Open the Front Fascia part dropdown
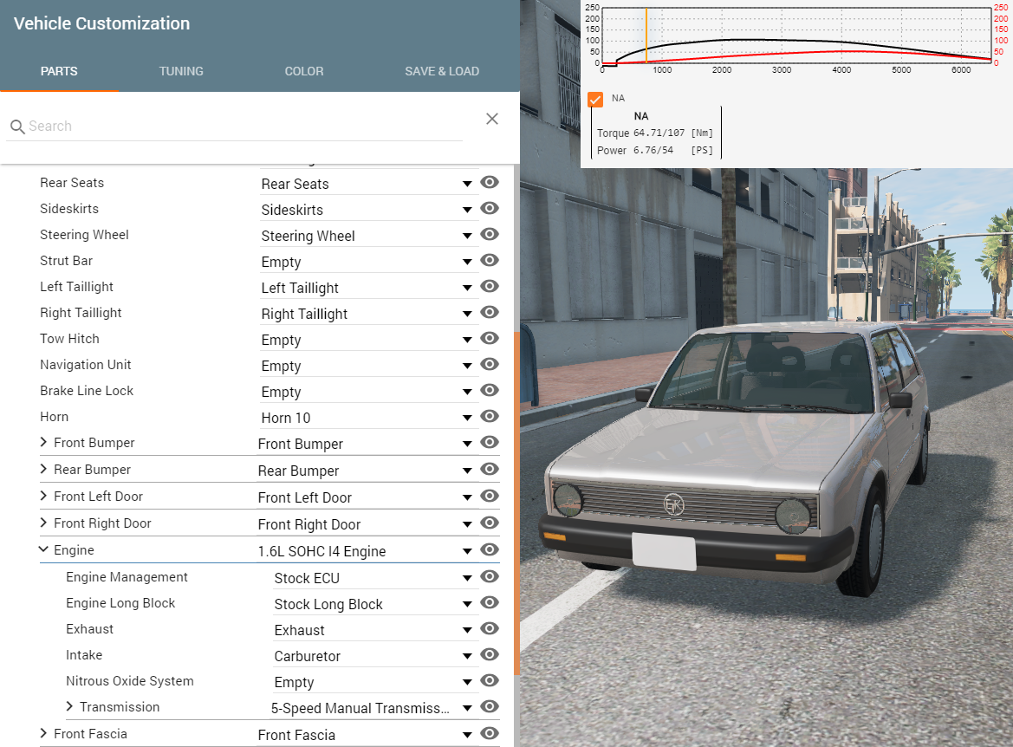Screen dimensions: 1013x747 click(367, 736)
